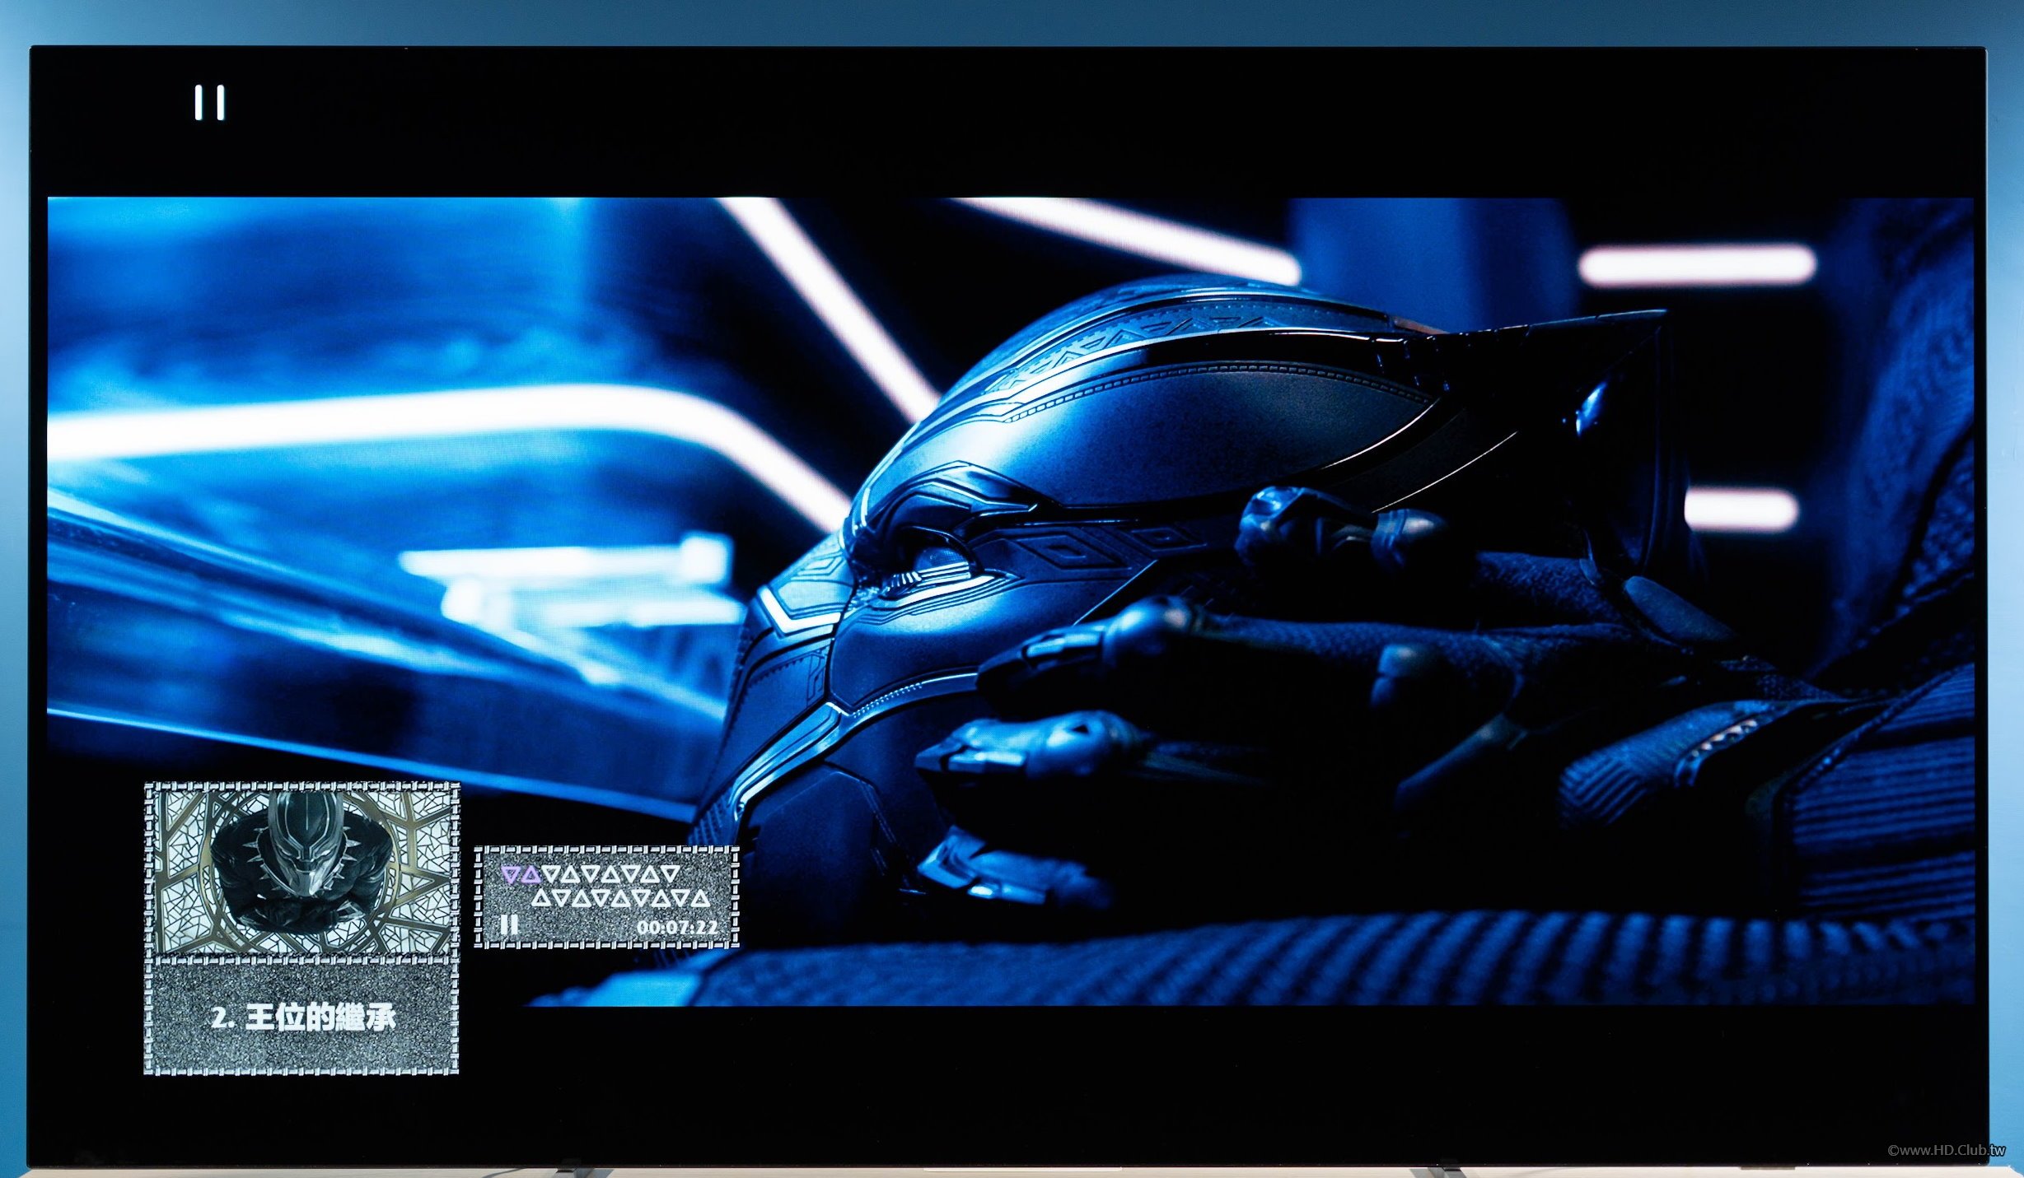Select the seventh triangle in bottom chapter row
This screenshot has width=2024, height=1178.
[661, 898]
